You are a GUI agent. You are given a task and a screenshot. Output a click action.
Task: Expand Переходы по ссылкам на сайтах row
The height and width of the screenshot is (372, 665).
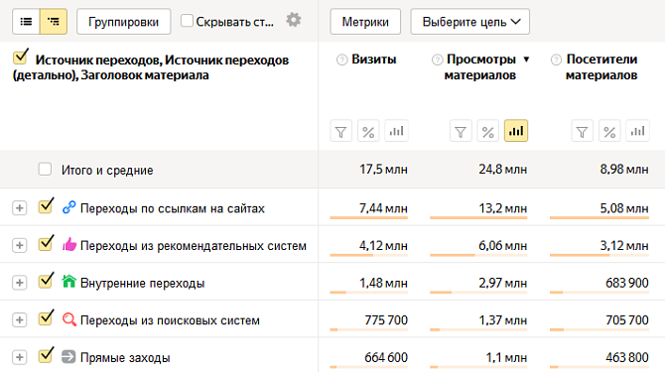point(19,208)
